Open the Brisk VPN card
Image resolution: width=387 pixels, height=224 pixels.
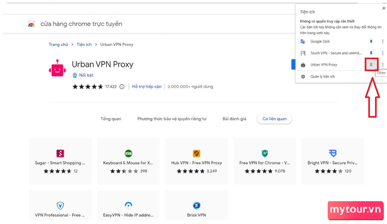(196, 205)
